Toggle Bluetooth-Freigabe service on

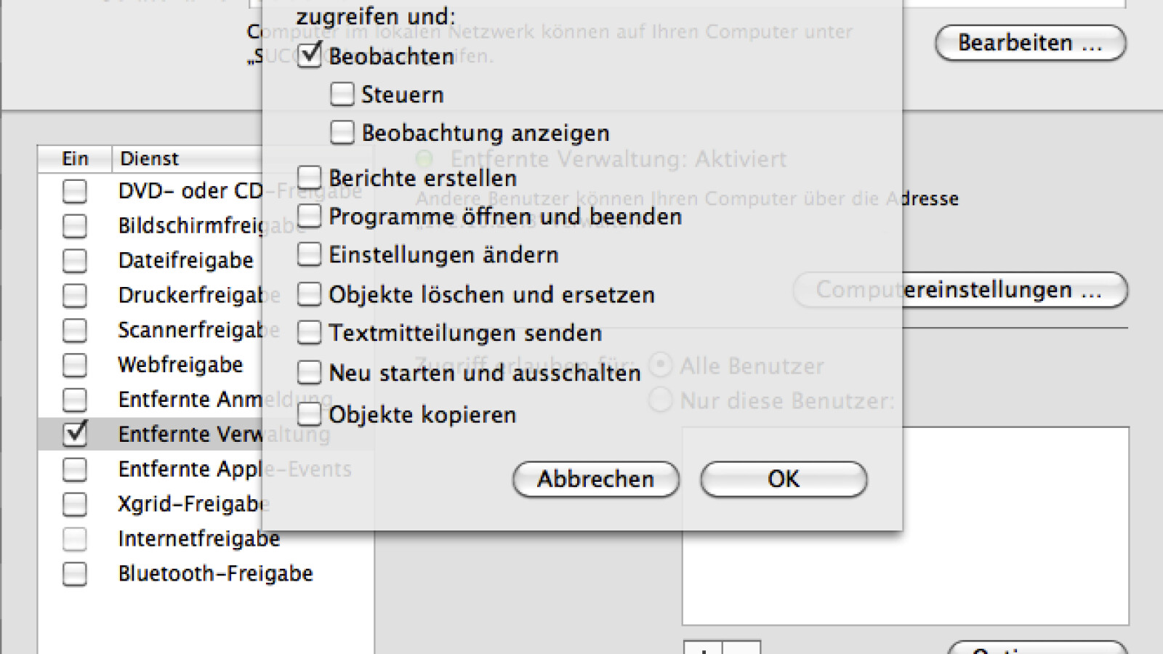pos(75,574)
